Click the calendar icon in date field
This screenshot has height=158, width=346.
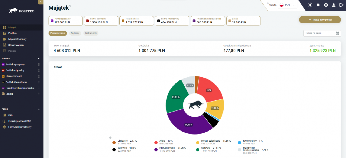point(337,33)
